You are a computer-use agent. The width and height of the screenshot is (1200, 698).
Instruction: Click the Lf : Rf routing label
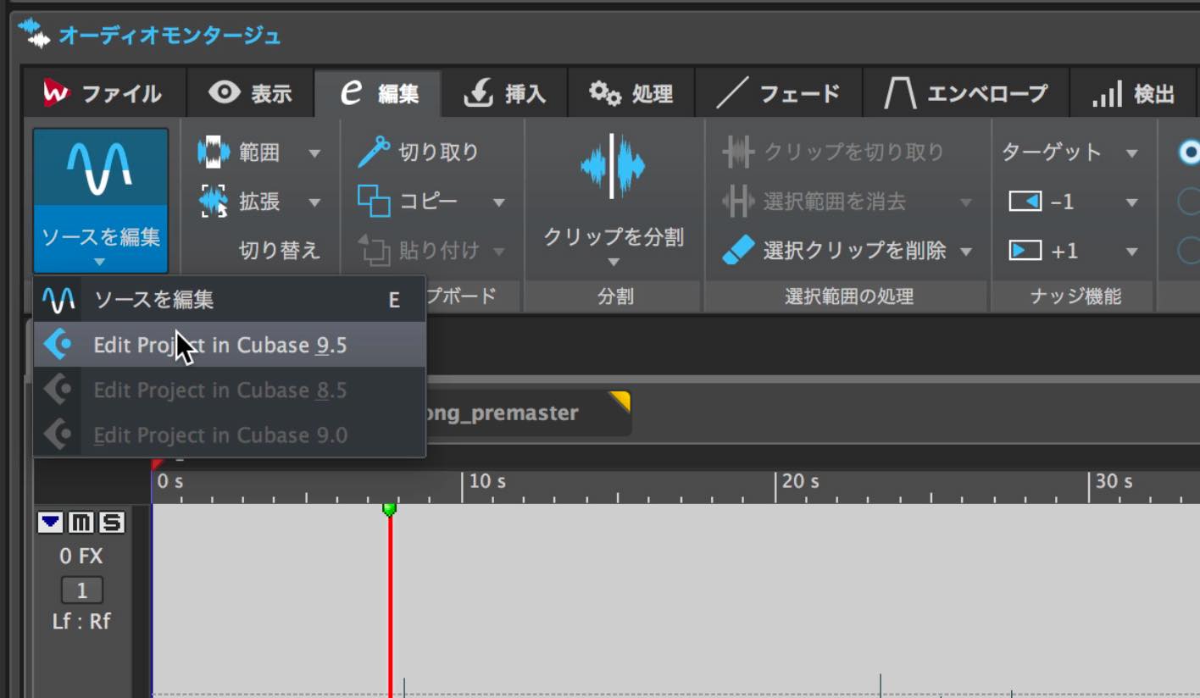pyautogui.click(x=81, y=622)
